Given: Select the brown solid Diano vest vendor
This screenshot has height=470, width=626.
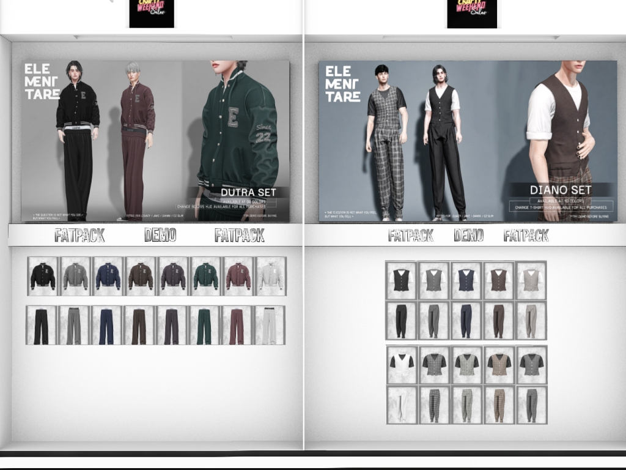Looking at the screenshot, I should pos(499,280).
